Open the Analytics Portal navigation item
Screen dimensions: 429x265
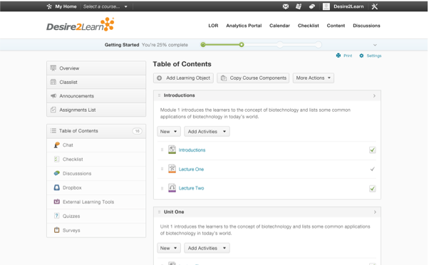(244, 26)
